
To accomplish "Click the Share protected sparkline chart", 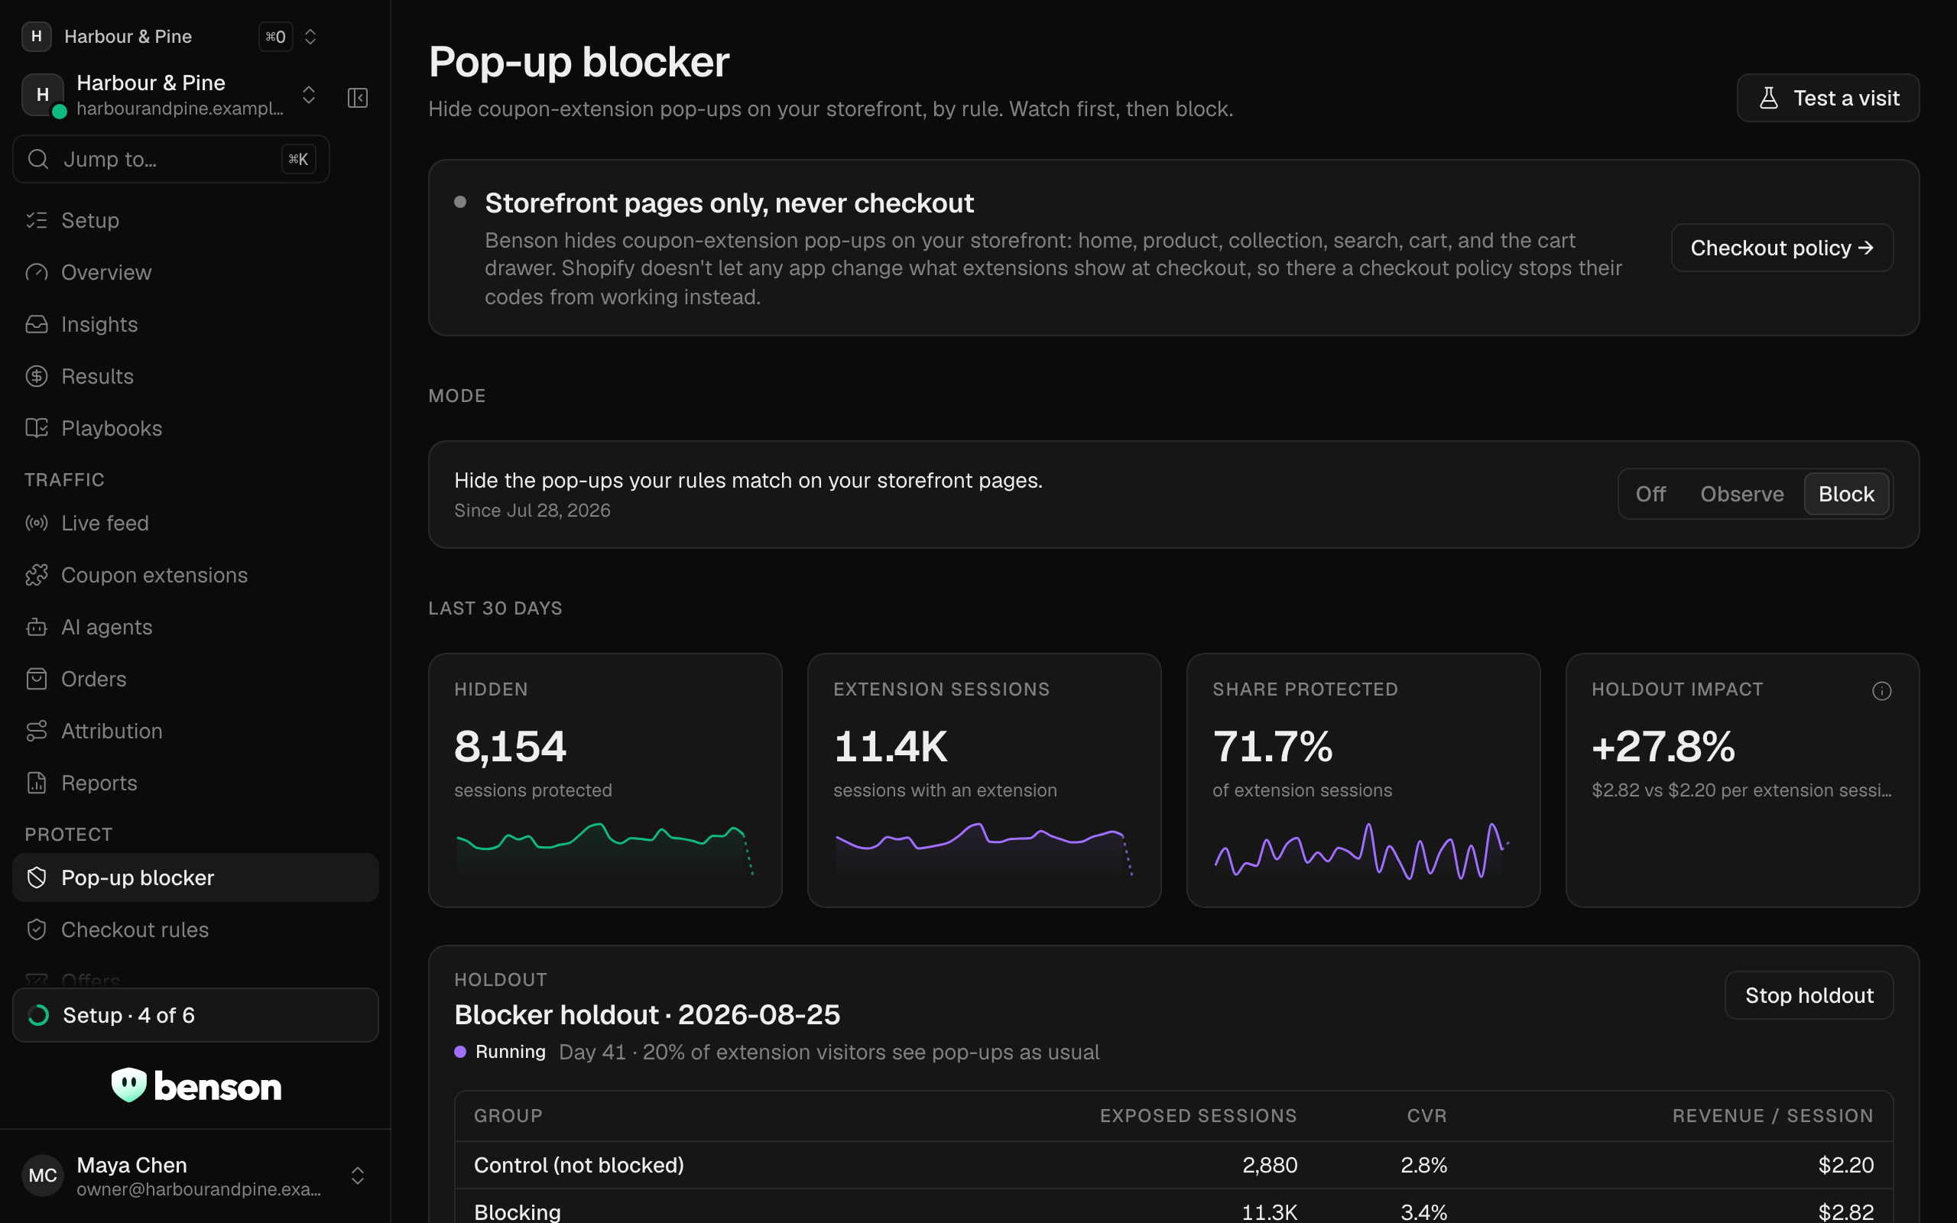I will click(x=1362, y=849).
